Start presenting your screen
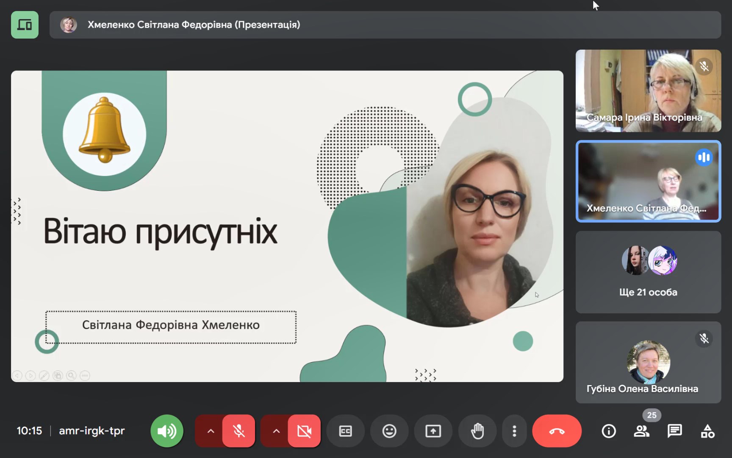The height and width of the screenshot is (458, 732). coord(433,431)
